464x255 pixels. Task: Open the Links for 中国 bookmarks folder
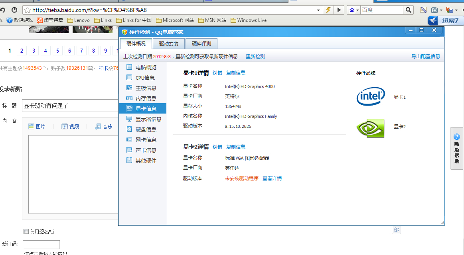click(x=134, y=20)
